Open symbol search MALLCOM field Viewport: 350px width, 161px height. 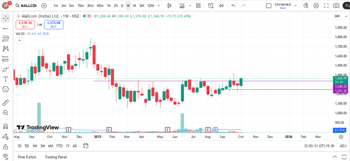(27, 6)
